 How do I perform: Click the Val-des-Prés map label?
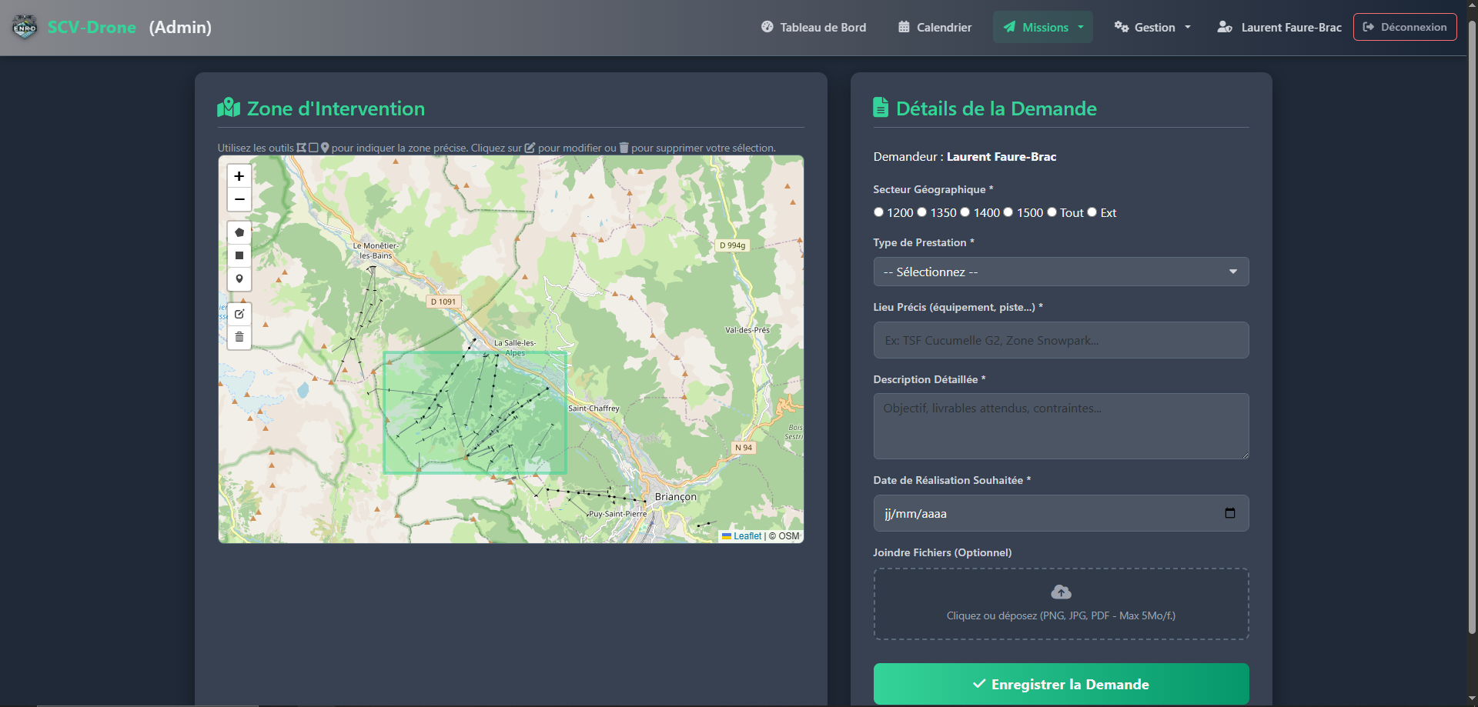[x=747, y=330]
